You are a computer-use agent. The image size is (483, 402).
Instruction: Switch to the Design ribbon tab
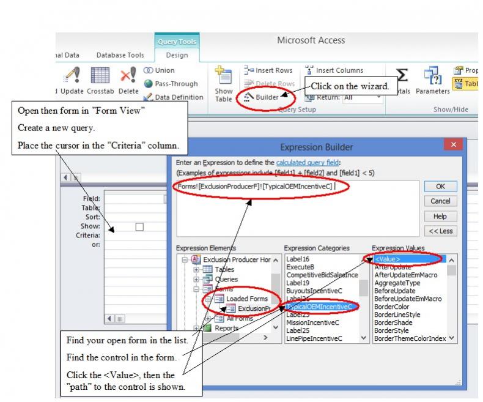click(177, 55)
